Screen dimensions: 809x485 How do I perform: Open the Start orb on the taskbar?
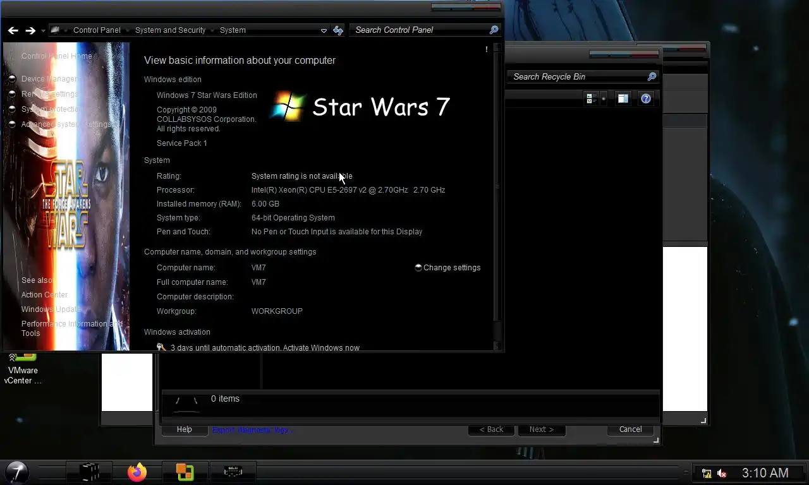pyautogui.click(x=16, y=472)
